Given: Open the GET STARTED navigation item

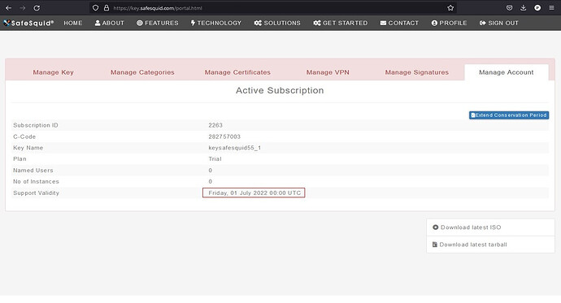Looking at the screenshot, I should (340, 23).
